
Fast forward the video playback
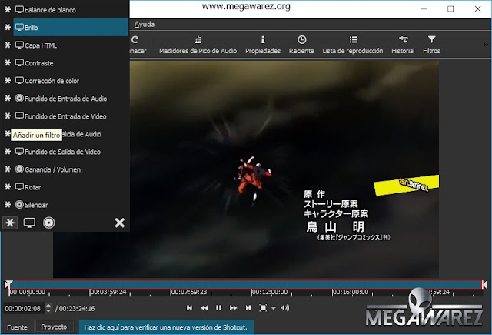(x=233, y=308)
